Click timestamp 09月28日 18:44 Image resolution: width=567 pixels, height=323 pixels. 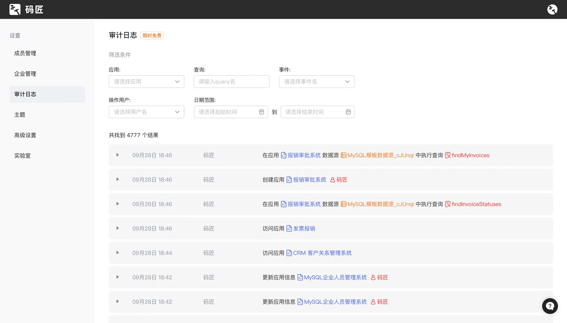point(152,253)
